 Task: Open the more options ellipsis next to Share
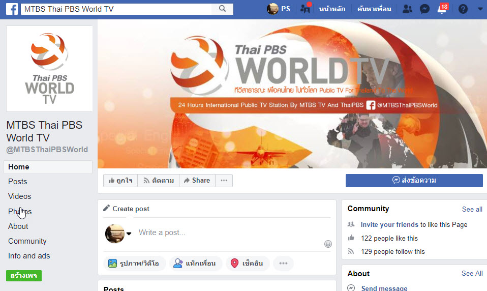point(224,180)
